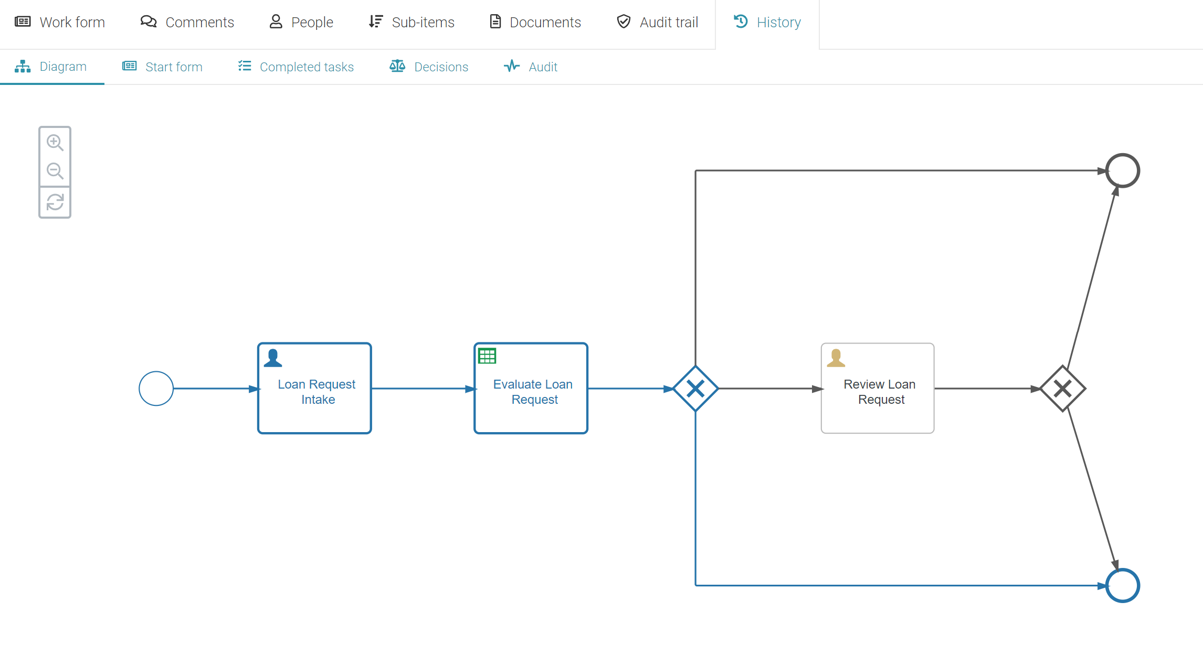This screenshot has width=1203, height=666.
Task: Click the Audit activity waveform icon
Action: click(511, 66)
